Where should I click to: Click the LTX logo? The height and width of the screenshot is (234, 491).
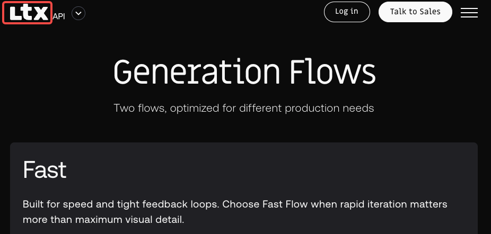pos(28,13)
